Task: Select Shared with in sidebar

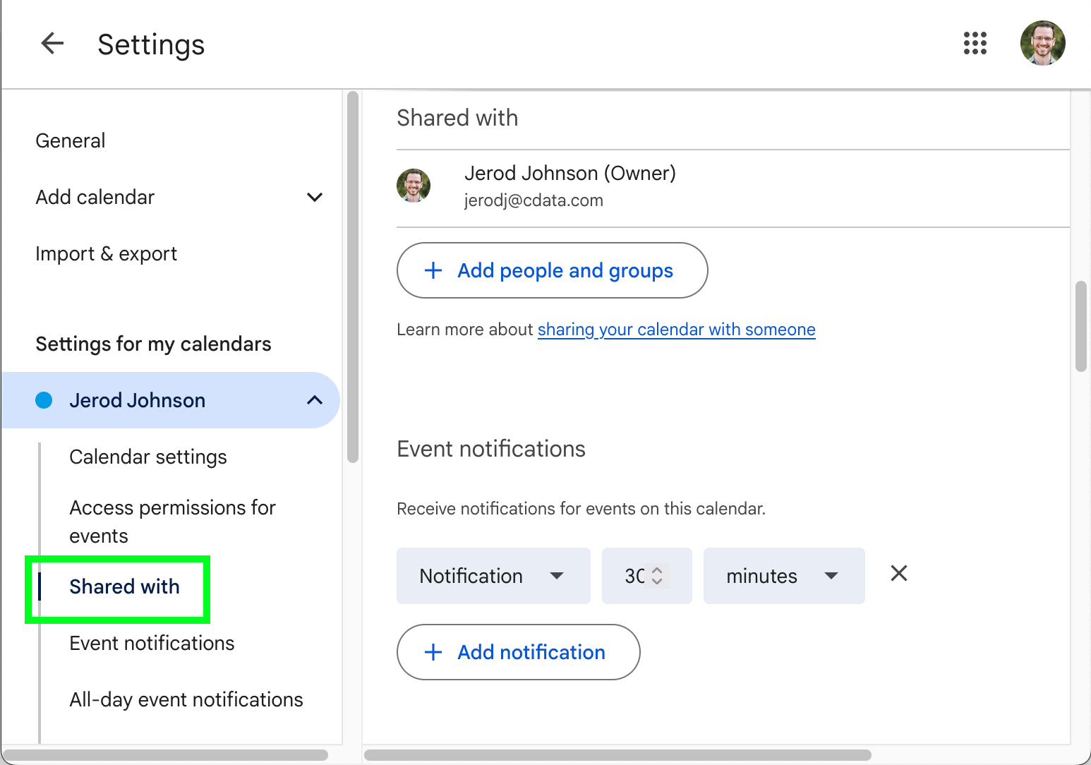Action: pos(124,587)
